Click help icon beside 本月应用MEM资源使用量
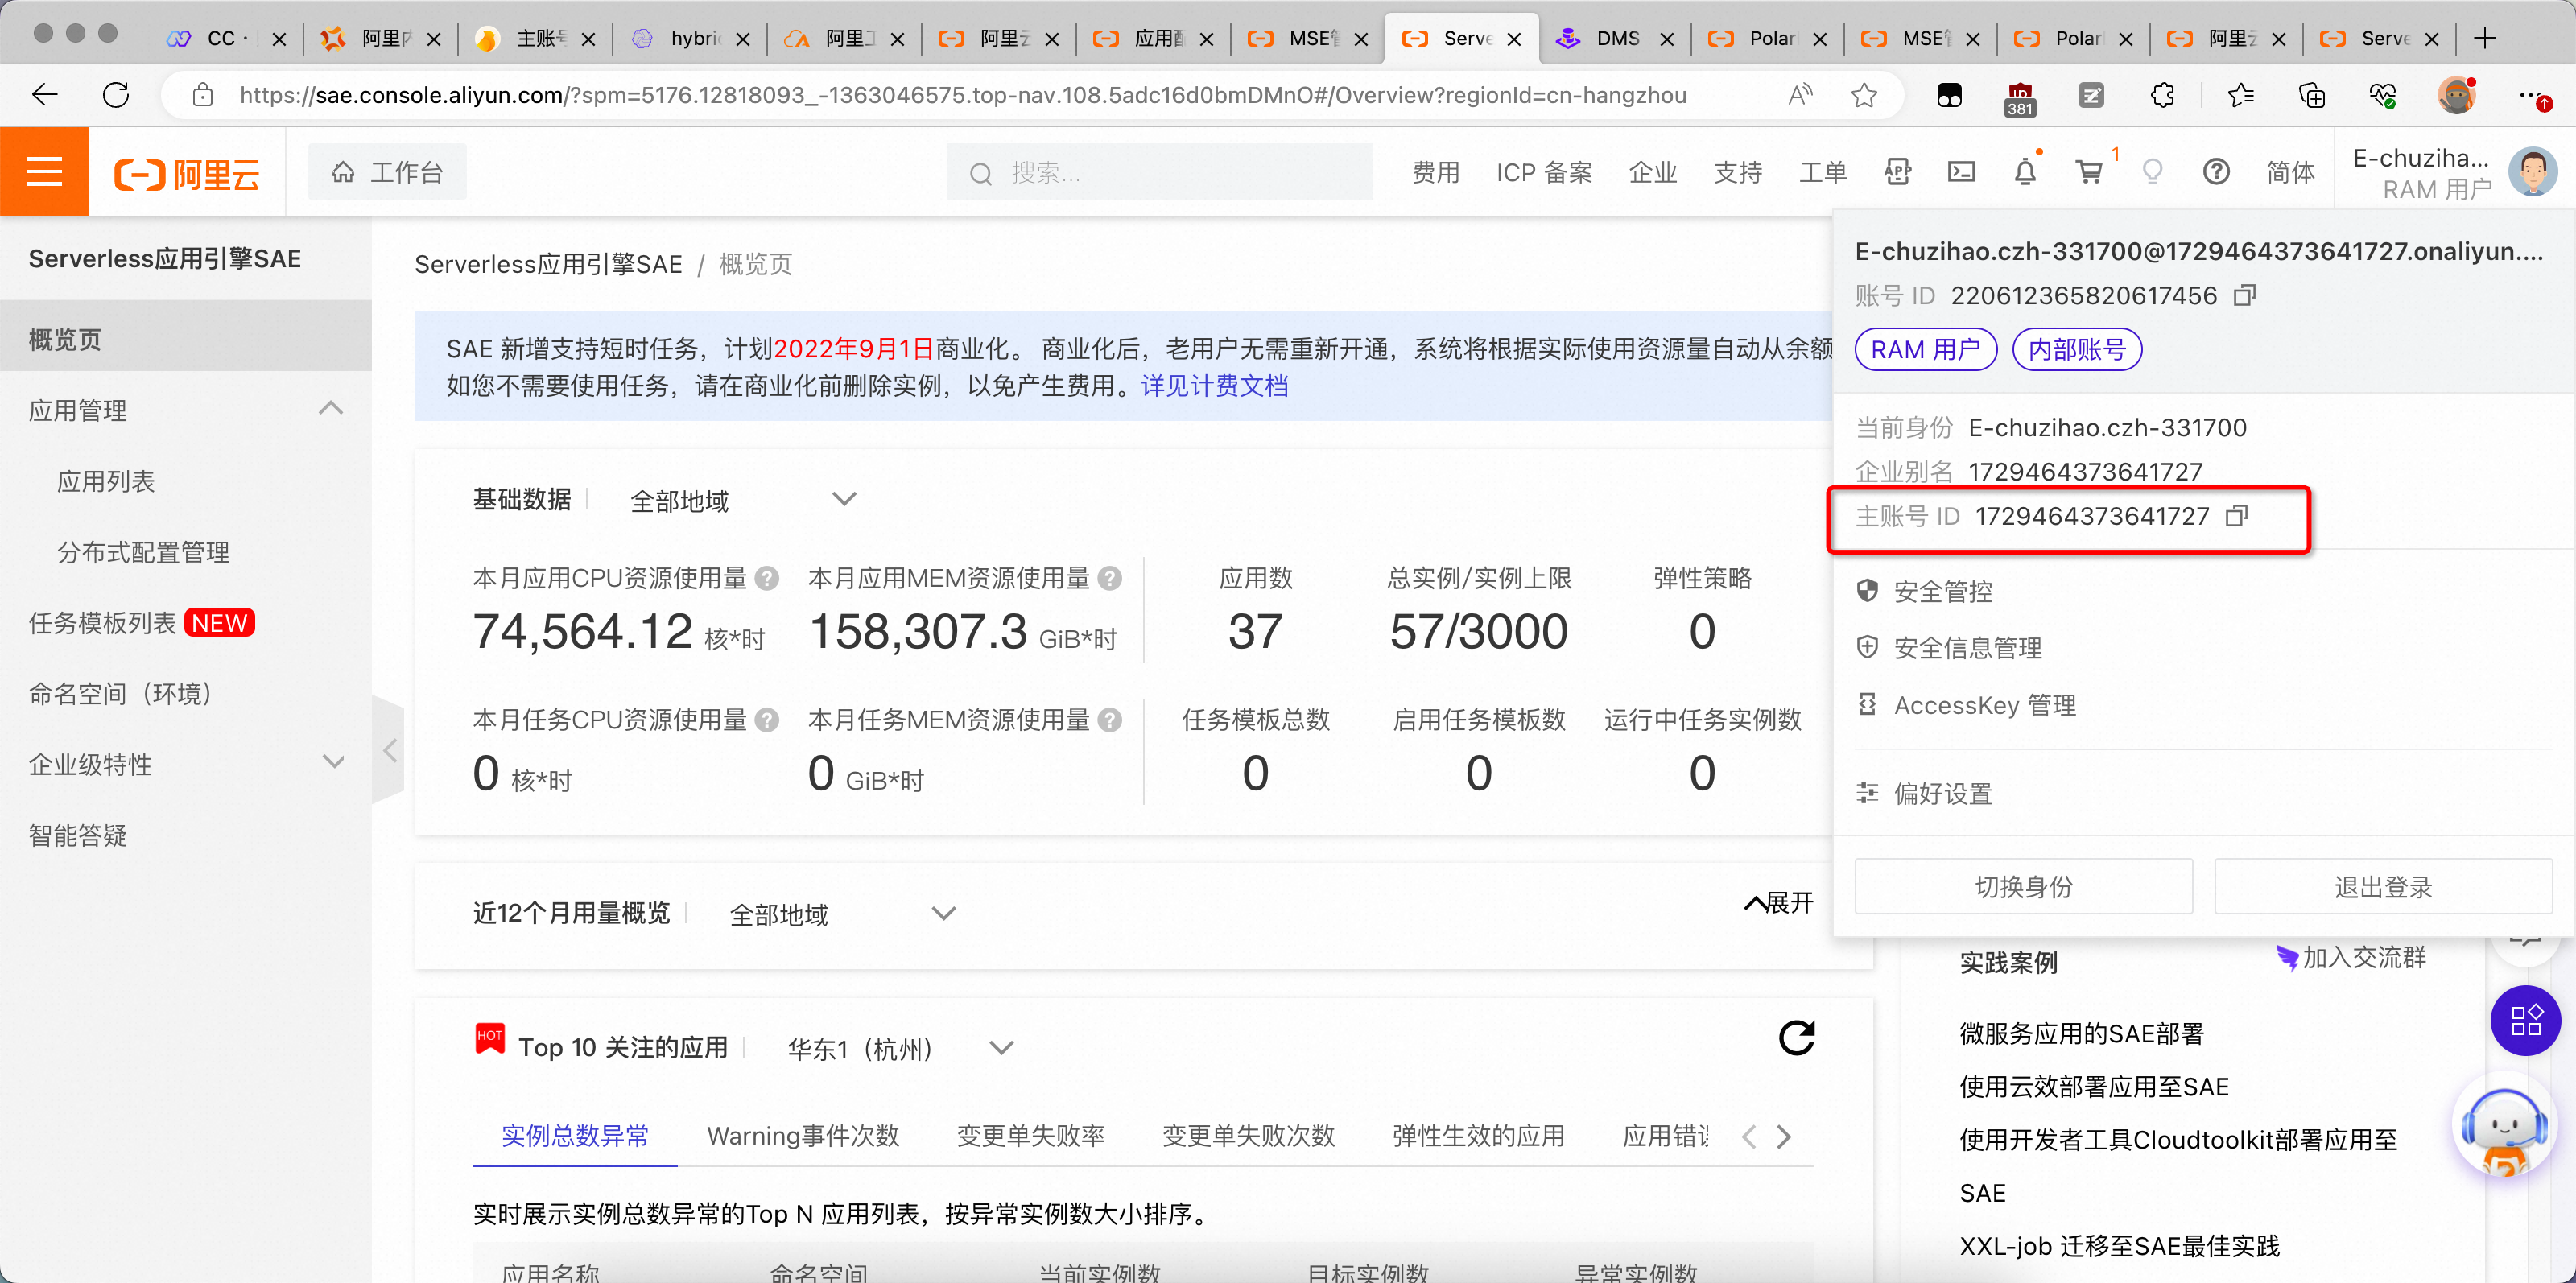2576x1283 pixels. point(1109,578)
